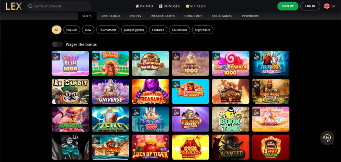Switch to the LIVE CASINO tab
Screen dimensions: 341x162
(110, 16)
